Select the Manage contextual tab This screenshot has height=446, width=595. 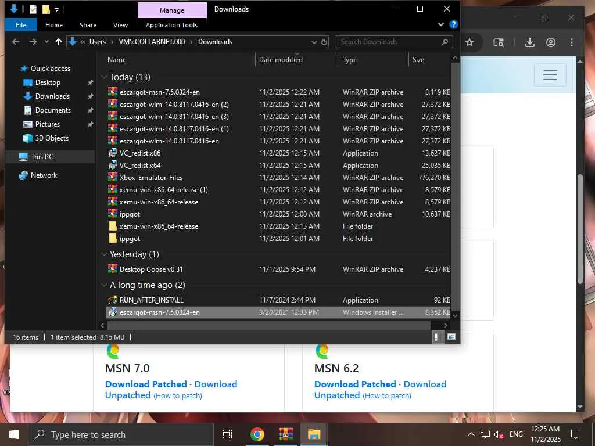click(x=172, y=10)
